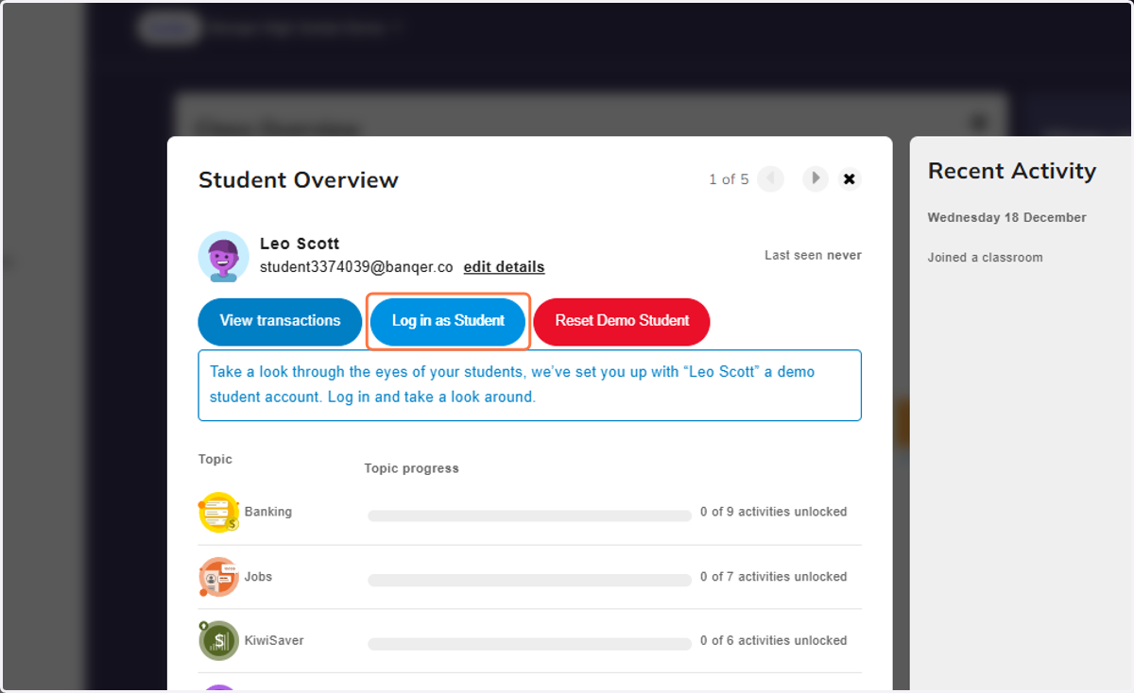The width and height of the screenshot is (1134, 693).
Task: Click the KiwiSaver topic progress bar
Action: pos(529,644)
